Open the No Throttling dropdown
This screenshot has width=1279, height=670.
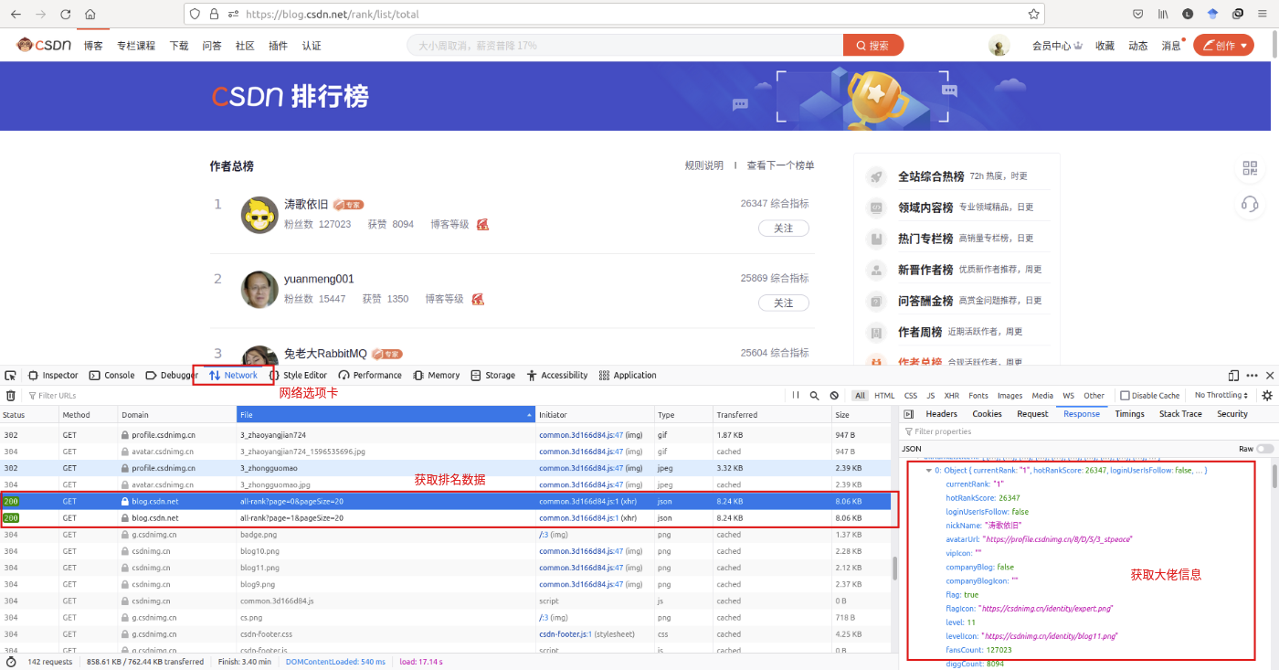pos(1221,396)
